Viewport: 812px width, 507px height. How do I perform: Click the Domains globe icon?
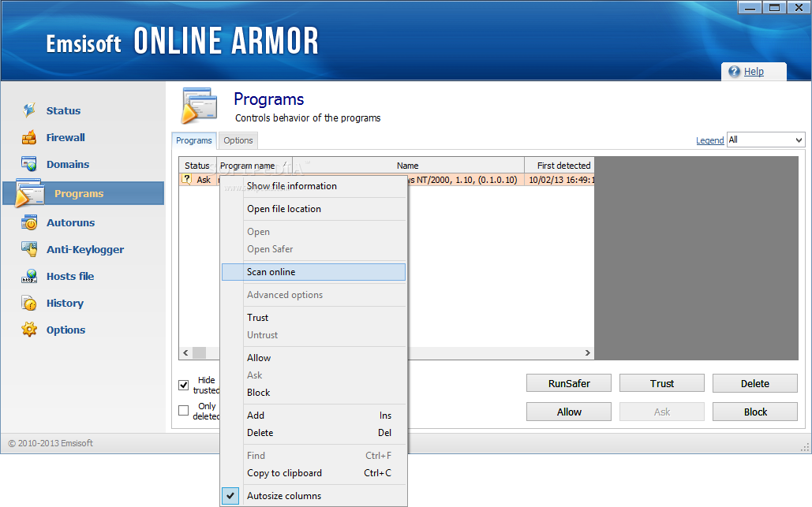29,164
